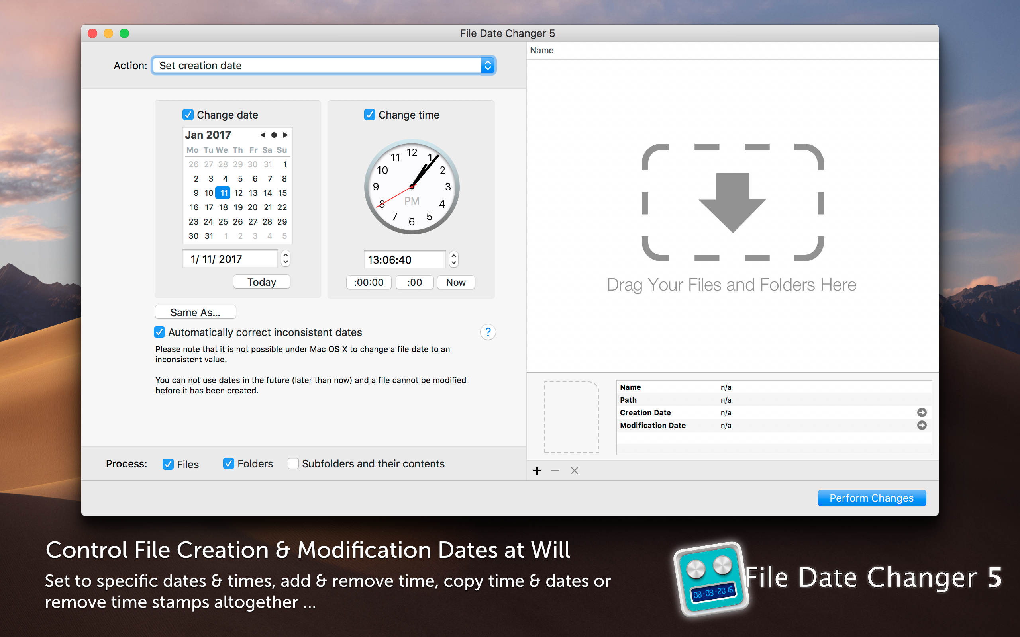1020x637 pixels.
Task: Disable Automatically correct inconsistent dates
Action: tap(159, 332)
